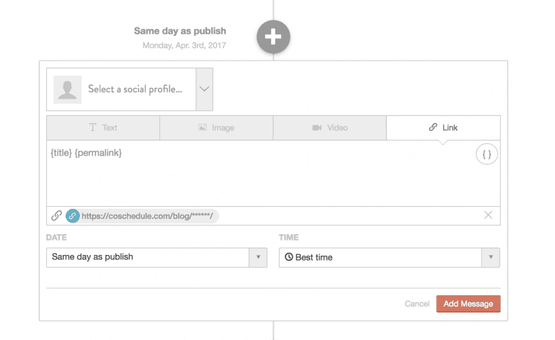Click the round plus button to add a message

point(273,37)
